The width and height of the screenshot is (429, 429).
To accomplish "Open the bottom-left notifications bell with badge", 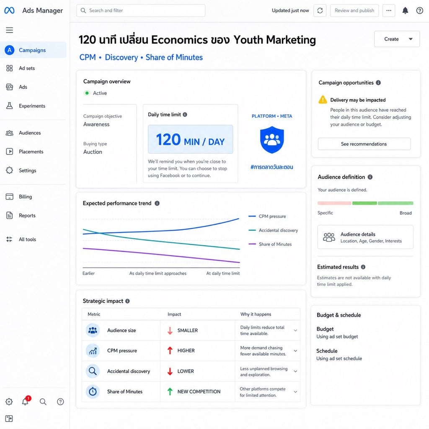I will [26, 401].
